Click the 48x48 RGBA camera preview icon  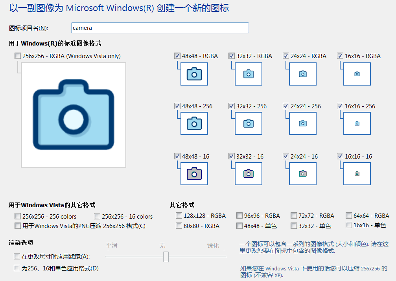(x=194, y=74)
